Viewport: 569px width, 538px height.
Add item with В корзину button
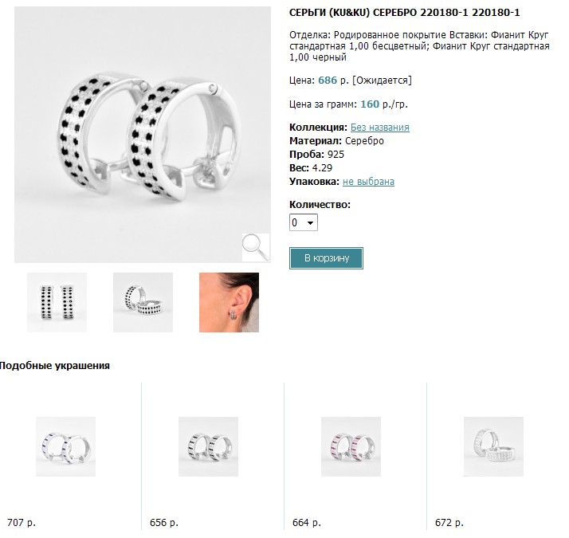pyautogui.click(x=326, y=258)
